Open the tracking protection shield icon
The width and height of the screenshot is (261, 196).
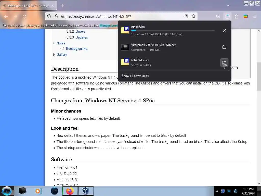[49, 16]
